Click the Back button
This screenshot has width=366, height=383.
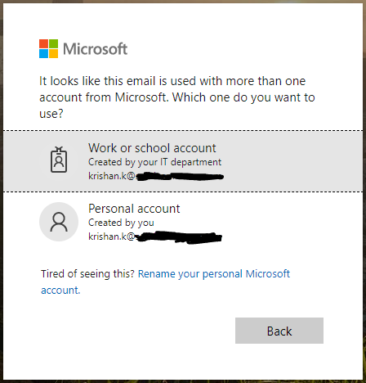[x=279, y=331]
